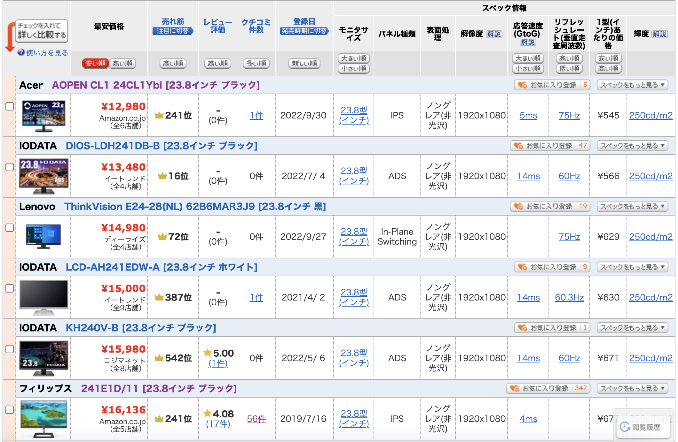Open LCD-AH241EDW-A product link
This screenshot has height=442, width=678.
162,267
